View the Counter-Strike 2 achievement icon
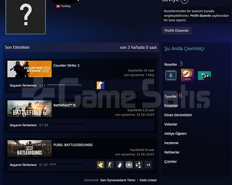Viewport: 232px width, 185px height. coord(100,85)
